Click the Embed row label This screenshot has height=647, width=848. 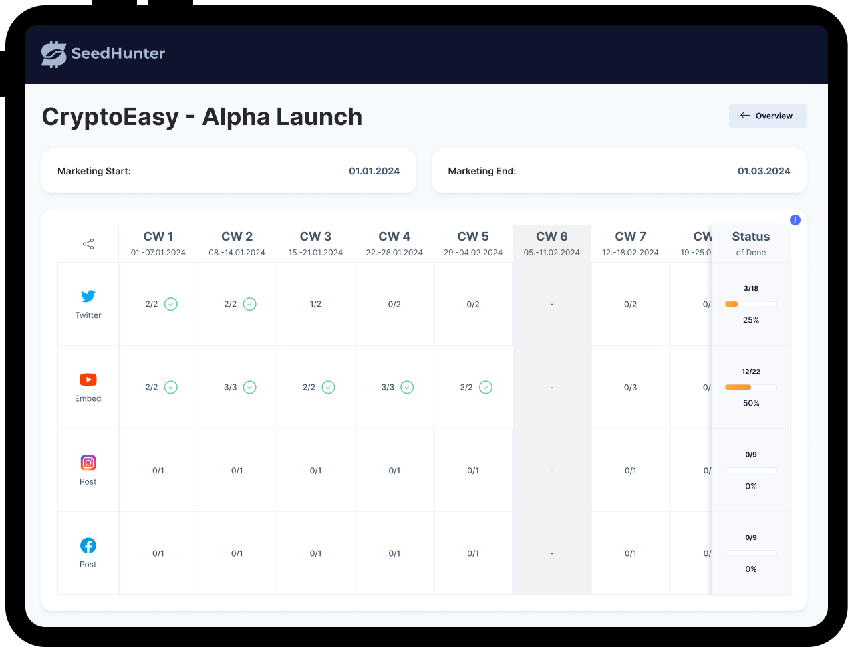(x=88, y=398)
